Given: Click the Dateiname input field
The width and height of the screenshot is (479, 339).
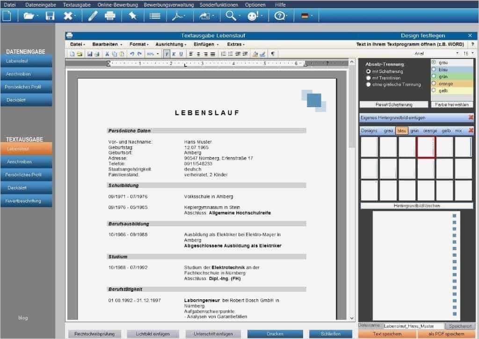Looking at the screenshot, I should point(414,326).
